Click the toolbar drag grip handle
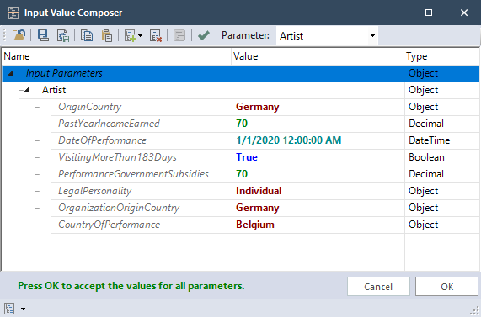481x317 pixels. 4,35
